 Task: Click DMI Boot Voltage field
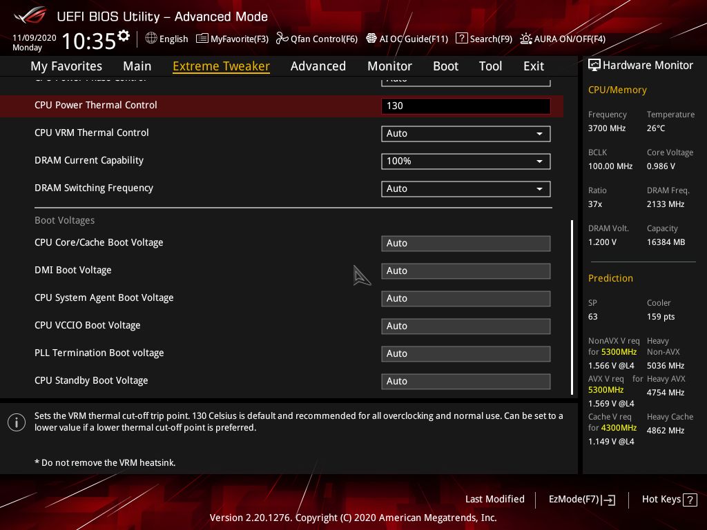(466, 271)
